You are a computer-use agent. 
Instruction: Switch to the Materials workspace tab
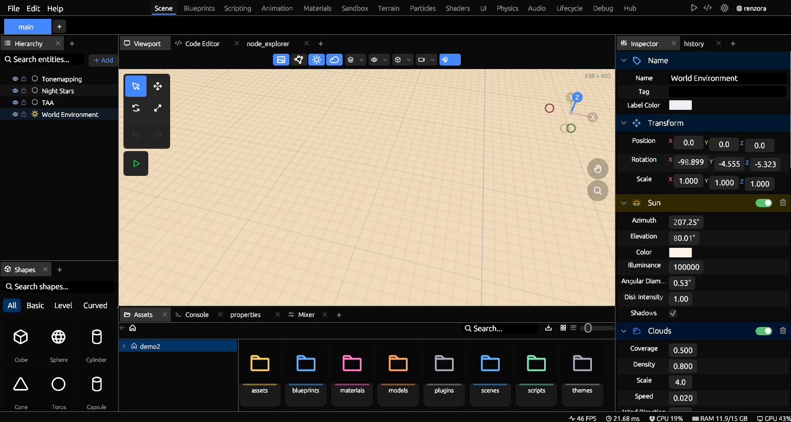tap(317, 8)
